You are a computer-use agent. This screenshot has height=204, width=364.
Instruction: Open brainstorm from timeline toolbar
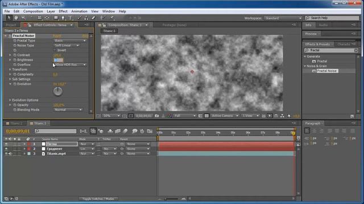click(134, 131)
